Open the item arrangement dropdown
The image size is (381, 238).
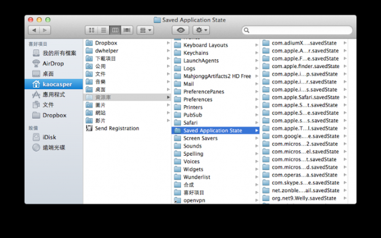click(x=146, y=30)
